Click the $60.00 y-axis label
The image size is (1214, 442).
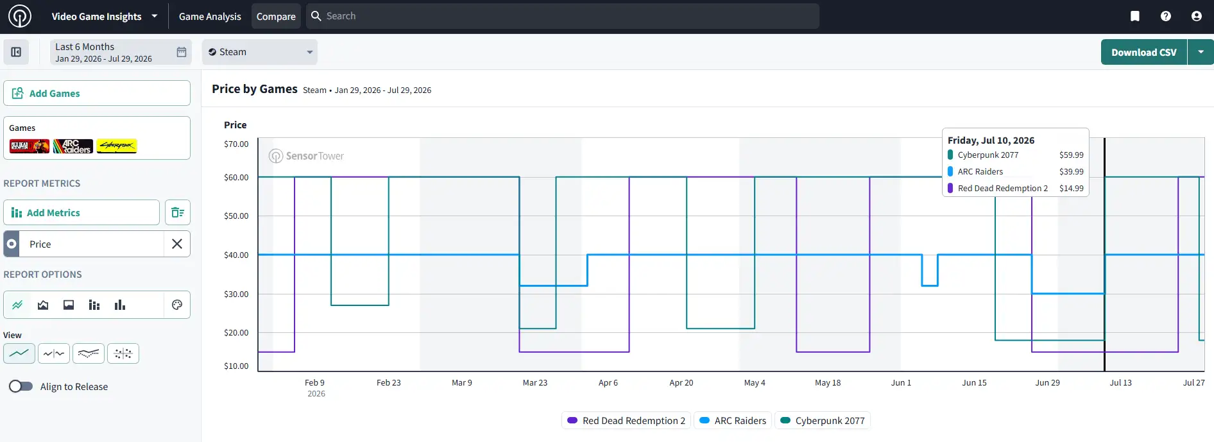236,177
